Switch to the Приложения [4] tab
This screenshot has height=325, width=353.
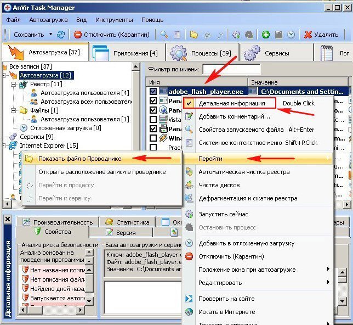coord(127,53)
